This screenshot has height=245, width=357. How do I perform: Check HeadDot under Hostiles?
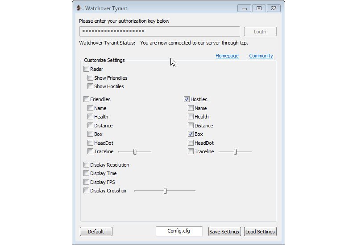coord(191,143)
